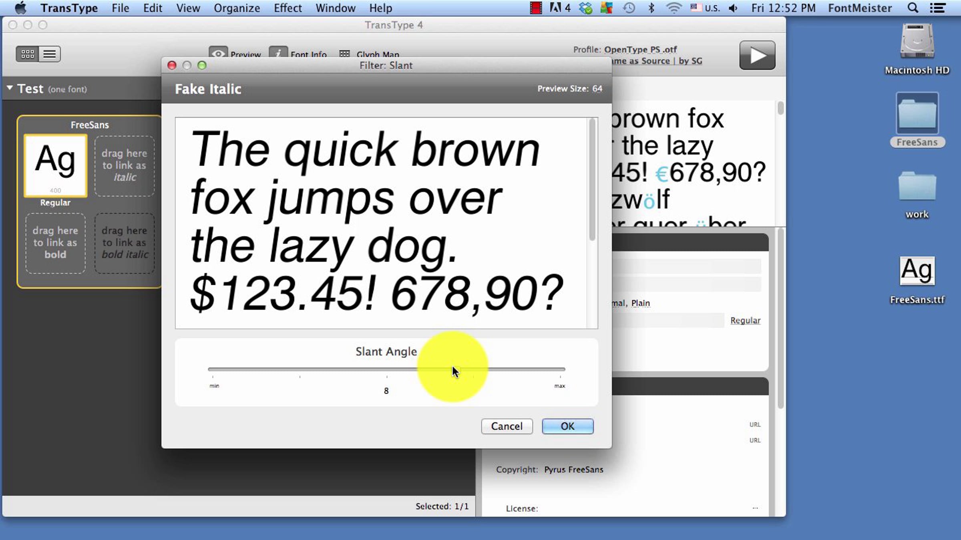Click the 'by SG' destination link

click(690, 61)
